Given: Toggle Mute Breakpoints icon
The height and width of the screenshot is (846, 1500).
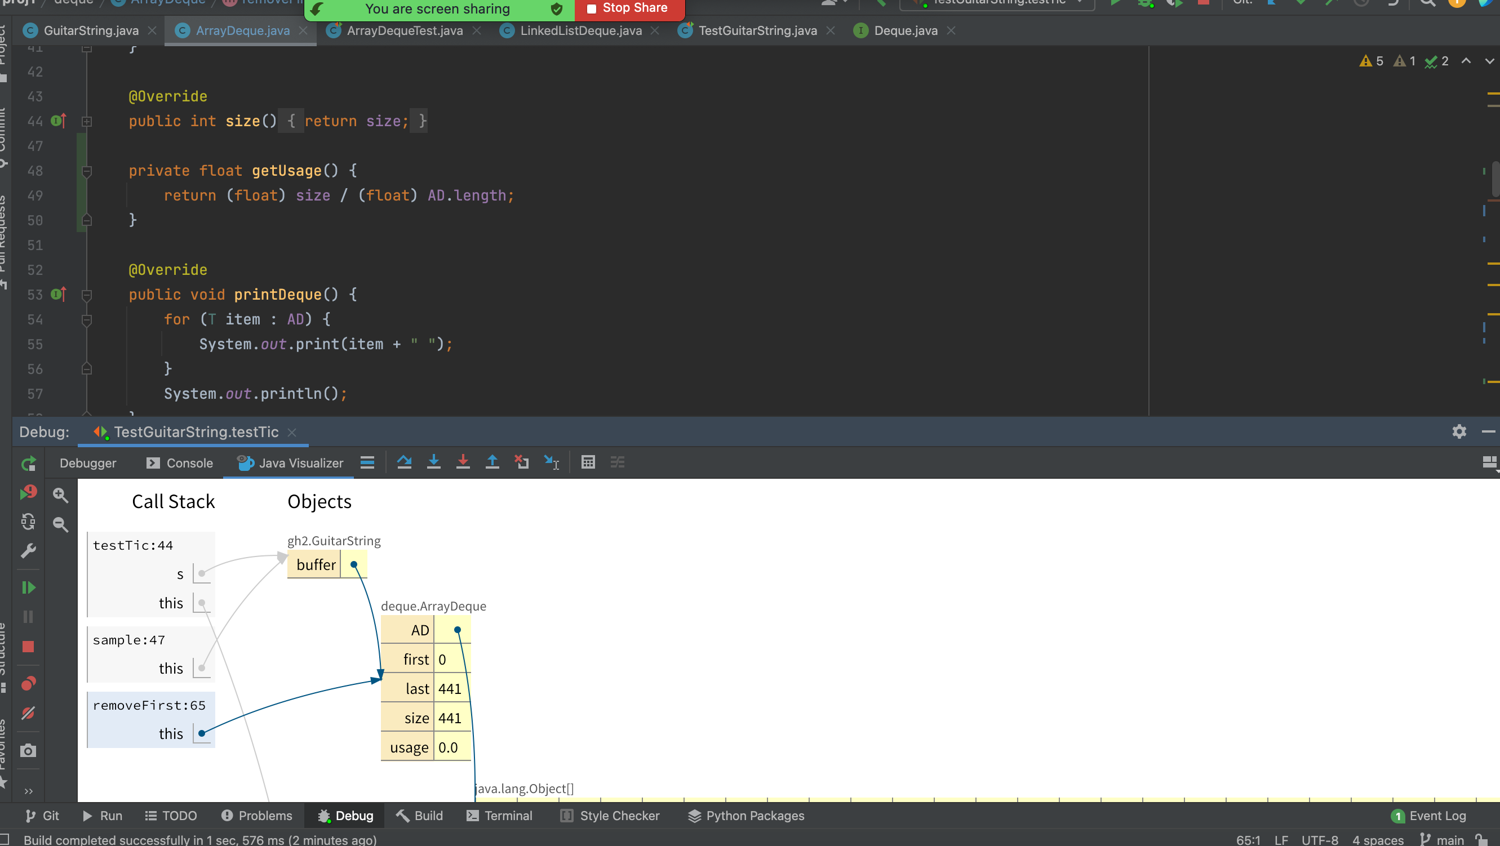Looking at the screenshot, I should pyautogui.click(x=28, y=713).
